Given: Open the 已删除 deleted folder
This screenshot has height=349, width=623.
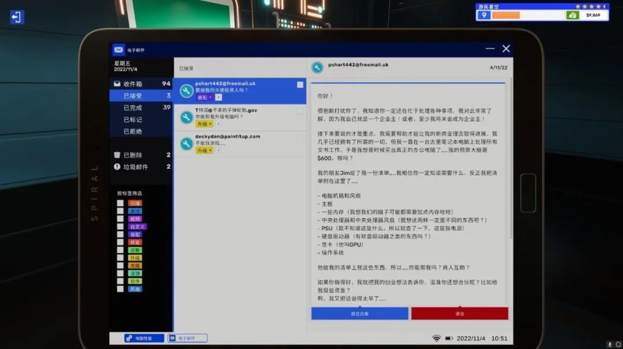Looking at the screenshot, I should 141,155.
